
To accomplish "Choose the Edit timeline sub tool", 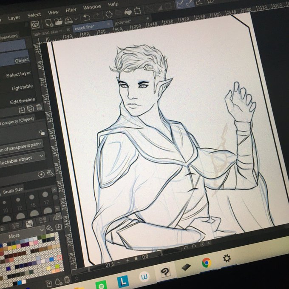I will pos(23,101).
